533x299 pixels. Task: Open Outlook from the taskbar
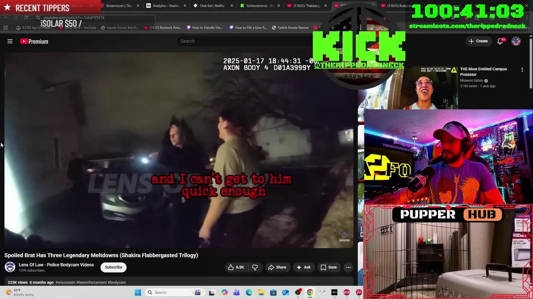coord(286,292)
